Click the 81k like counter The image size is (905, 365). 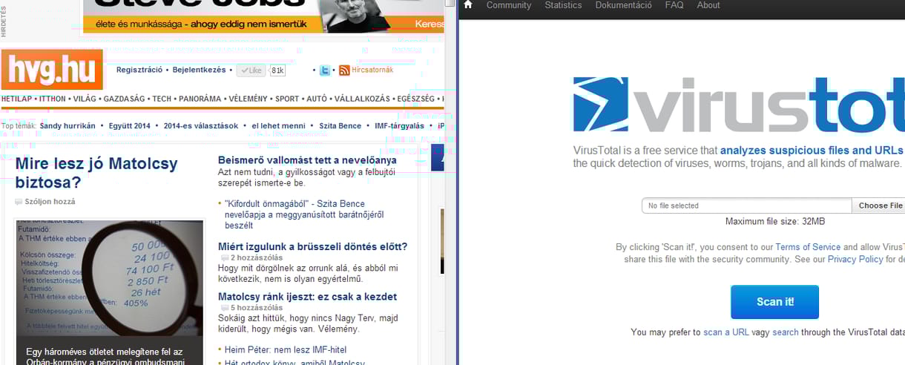click(277, 70)
